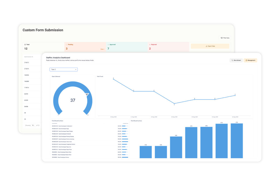Click the Final Result by Area heading
The image size is (280, 186).
(136, 121)
